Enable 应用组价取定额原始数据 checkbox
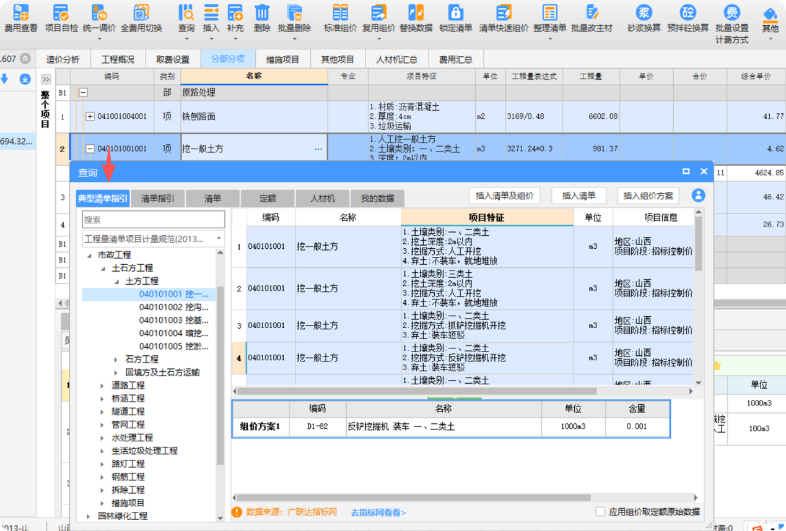This screenshot has height=531, width=786. coord(600,512)
